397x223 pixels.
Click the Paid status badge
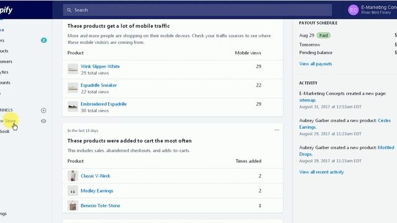click(x=323, y=35)
